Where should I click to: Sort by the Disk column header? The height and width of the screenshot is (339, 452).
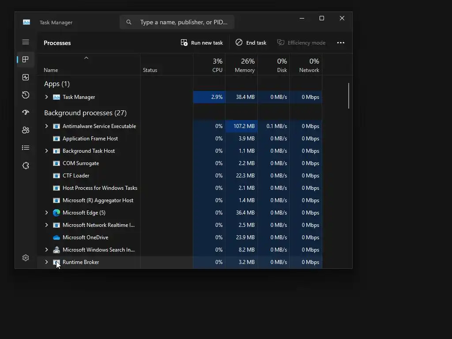(274, 64)
